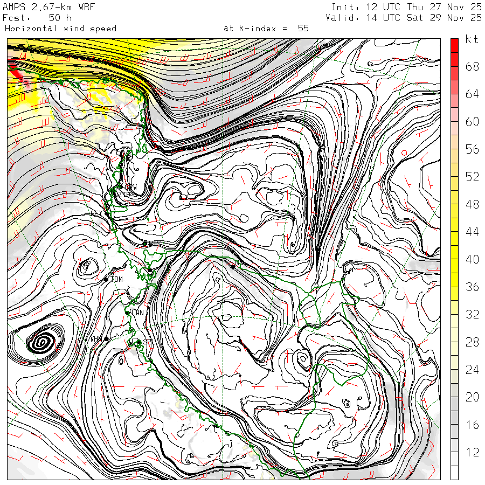The image size is (485, 485).
Task: Click the 60 value on the color scale
Action: pos(472,122)
